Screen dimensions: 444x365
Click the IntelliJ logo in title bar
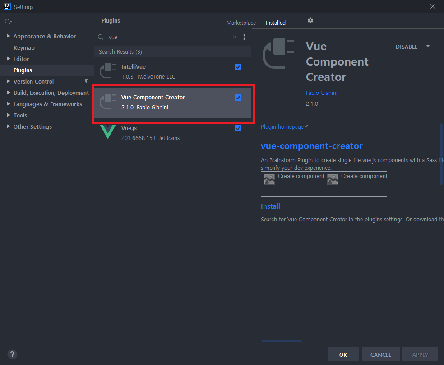coord(7,6)
